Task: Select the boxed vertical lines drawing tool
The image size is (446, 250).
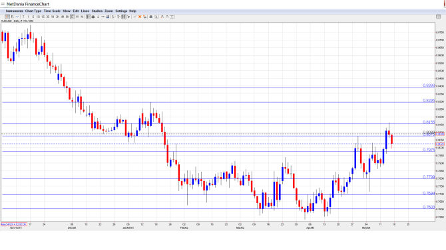Action: tap(124, 17)
